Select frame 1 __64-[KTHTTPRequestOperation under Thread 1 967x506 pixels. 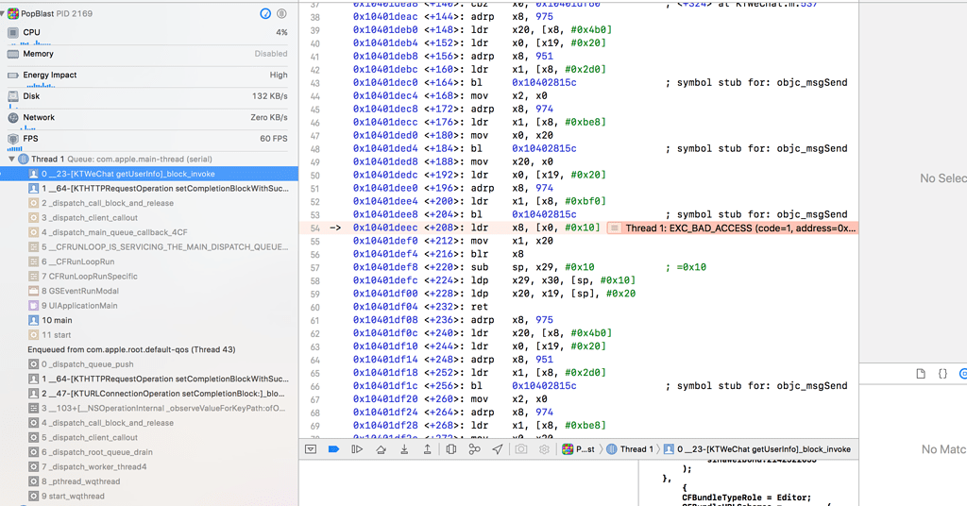tap(148, 189)
